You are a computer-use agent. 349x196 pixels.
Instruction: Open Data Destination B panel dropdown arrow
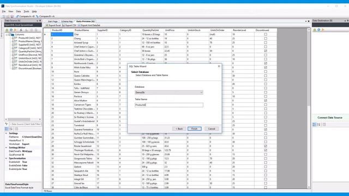(345, 21)
